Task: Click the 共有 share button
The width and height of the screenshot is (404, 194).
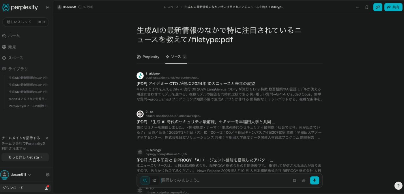Action: tap(393, 7)
